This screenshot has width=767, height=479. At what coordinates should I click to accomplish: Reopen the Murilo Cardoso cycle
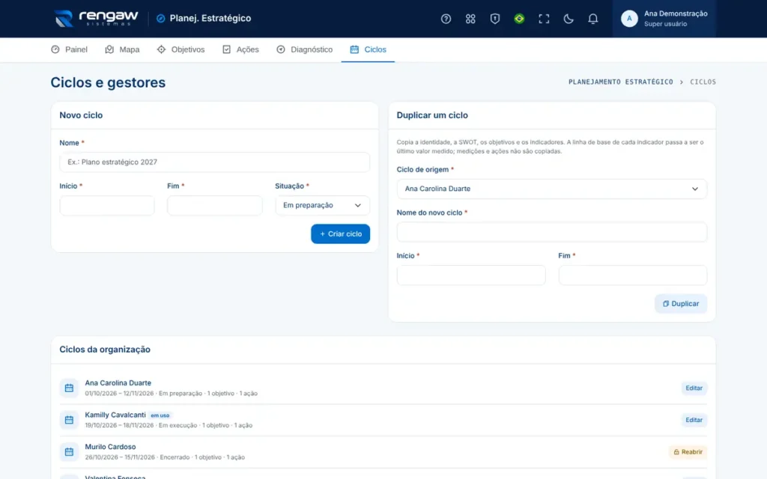pos(688,451)
